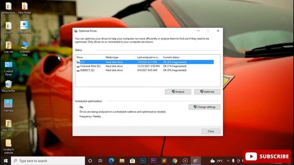Click the microphone tray icon
The height and width of the screenshot is (165, 294).
point(233,161)
